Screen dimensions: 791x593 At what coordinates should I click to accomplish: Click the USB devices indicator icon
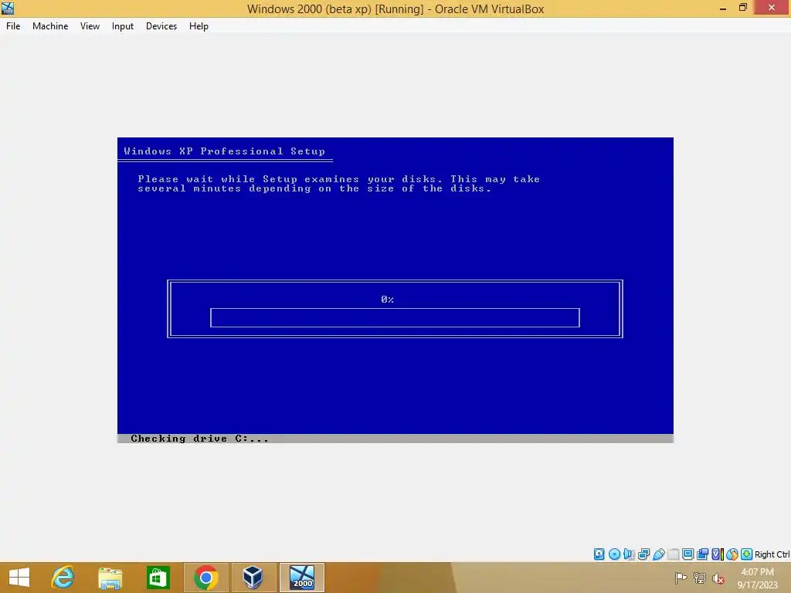pyautogui.click(x=658, y=554)
